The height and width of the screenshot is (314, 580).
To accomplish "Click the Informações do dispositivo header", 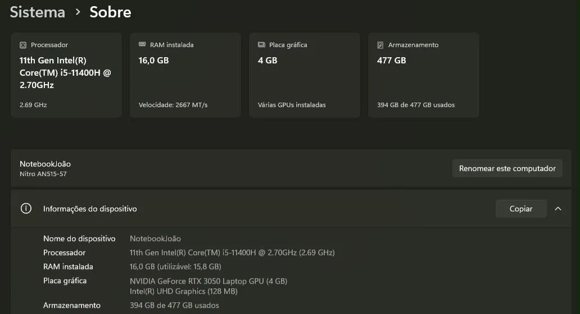I will (90, 209).
